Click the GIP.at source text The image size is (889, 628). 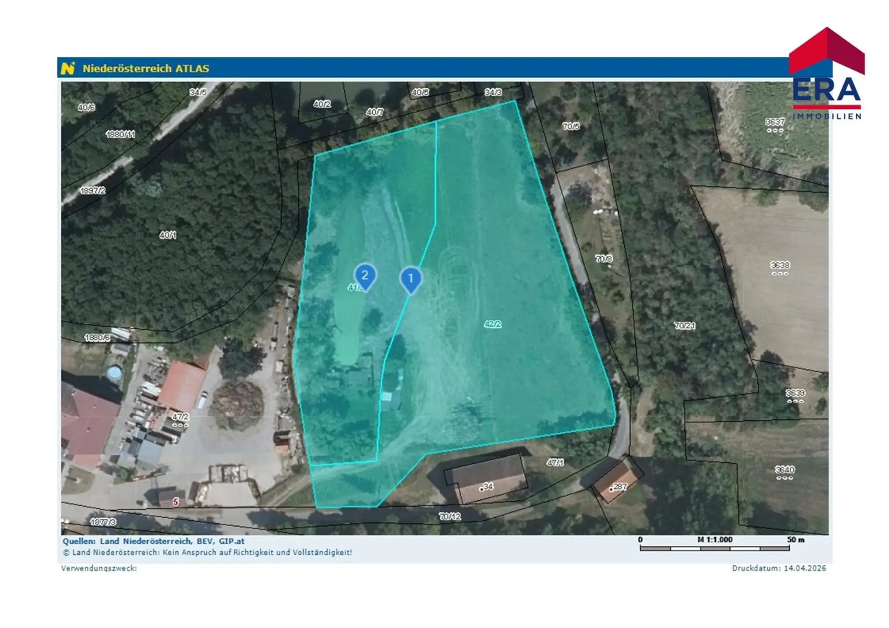(x=232, y=541)
